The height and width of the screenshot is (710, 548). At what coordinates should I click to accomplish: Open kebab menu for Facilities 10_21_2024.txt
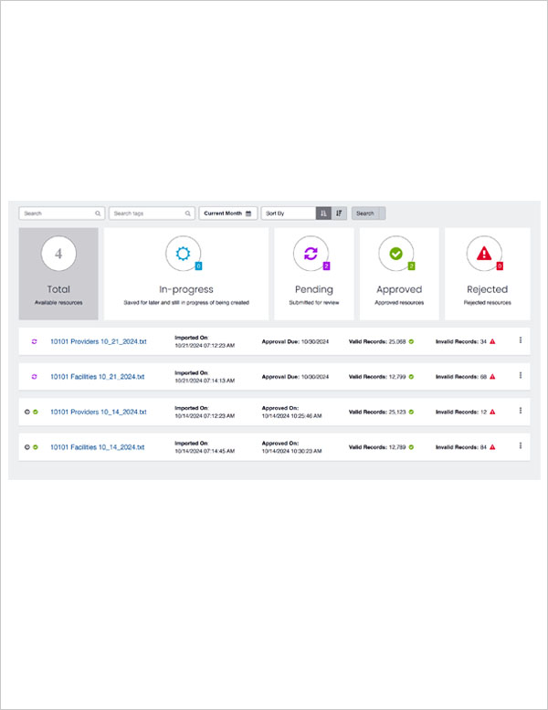[x=521, y=375]
